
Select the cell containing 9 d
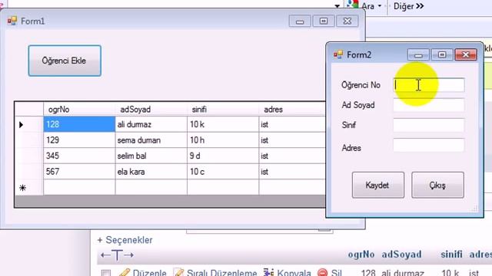[x=223, y=156]
